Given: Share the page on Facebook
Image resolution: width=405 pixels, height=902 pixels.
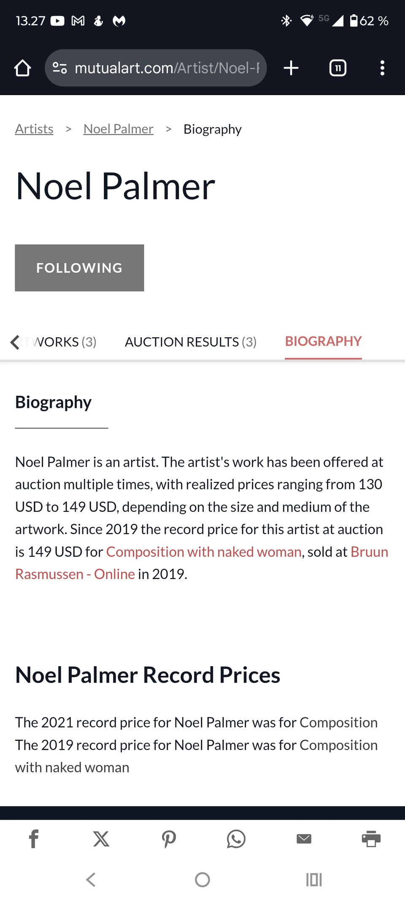Looking at the screenshot, I should [34, 839].
